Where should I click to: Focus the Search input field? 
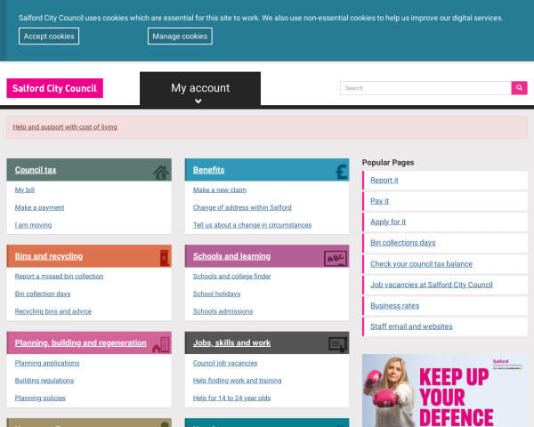tap(425, 88)
